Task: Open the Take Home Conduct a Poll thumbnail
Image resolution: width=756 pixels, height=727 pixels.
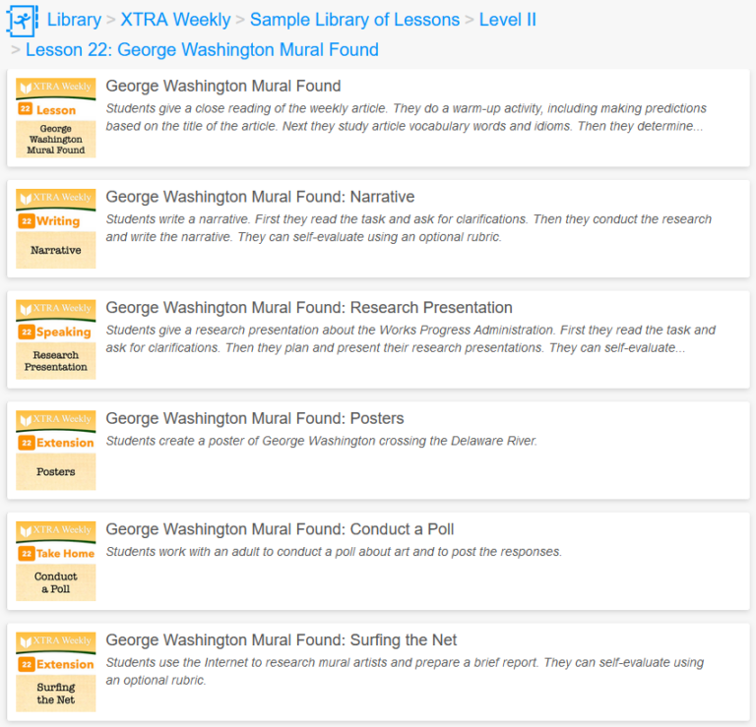Action: [56, 561]
